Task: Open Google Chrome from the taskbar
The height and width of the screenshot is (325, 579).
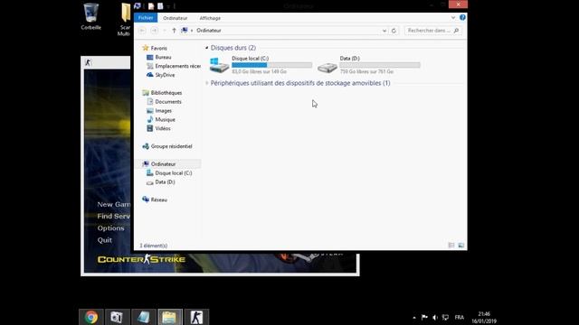Action: (90, 317)
